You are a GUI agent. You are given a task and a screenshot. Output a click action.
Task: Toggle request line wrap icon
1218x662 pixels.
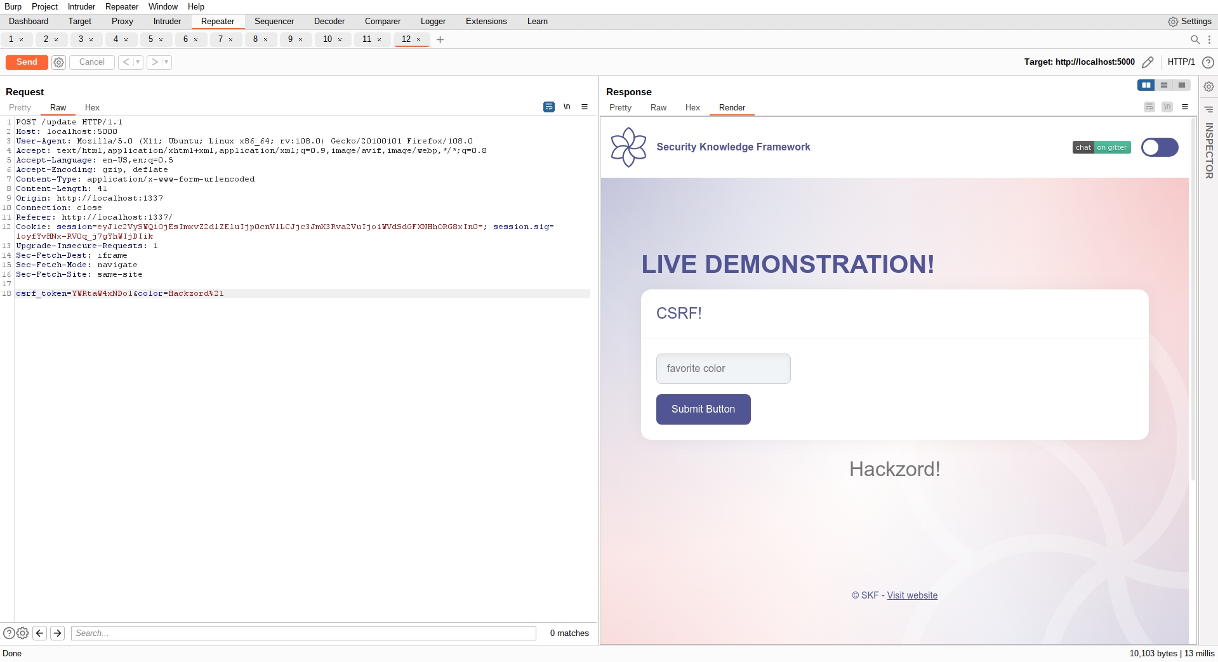tap(548, 107)
